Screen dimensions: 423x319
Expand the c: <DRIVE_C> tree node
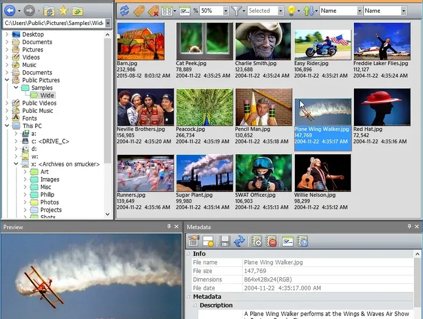16,141
